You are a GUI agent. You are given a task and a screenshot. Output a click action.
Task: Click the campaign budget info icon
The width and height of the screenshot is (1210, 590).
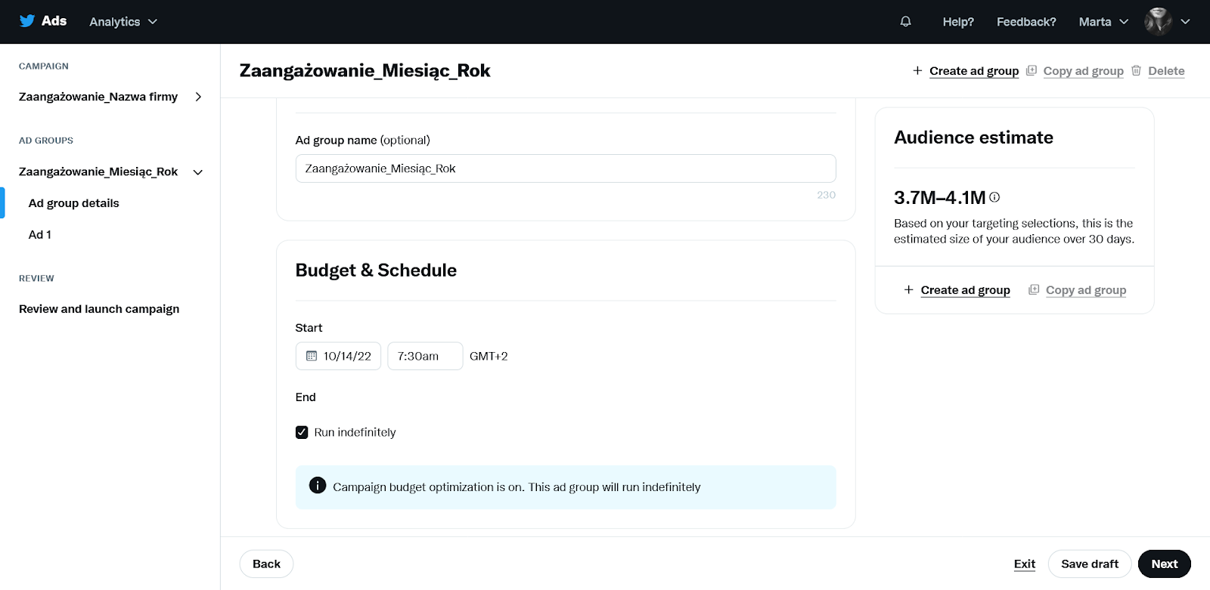pos(318,486)
